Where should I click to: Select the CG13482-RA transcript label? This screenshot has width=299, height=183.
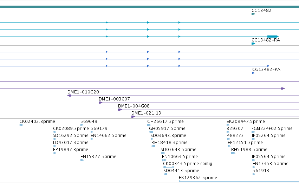pyautogui.click(x=266, y=40)
